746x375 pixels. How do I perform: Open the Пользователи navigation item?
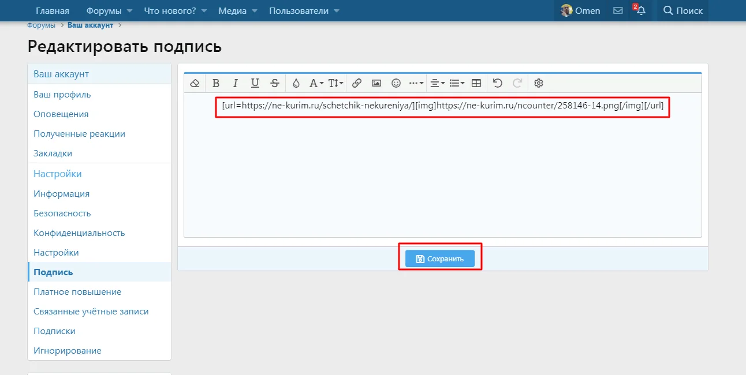coord(299,10)
